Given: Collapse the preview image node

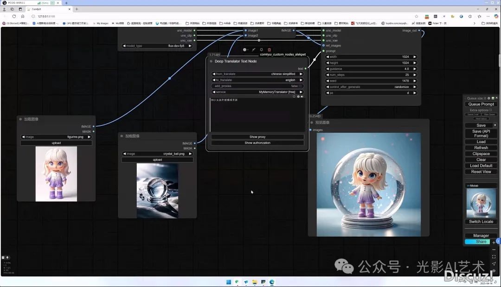Looking at the screenshot, I should (x=312, y=123).
